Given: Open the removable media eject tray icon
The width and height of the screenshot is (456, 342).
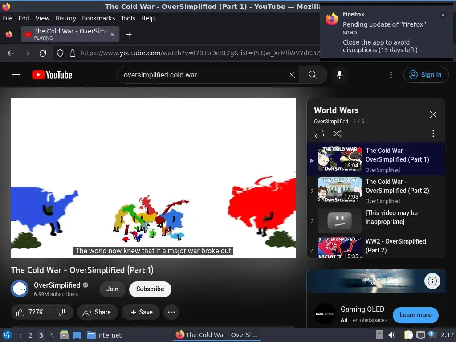Looking at the screenshot, I should pyautogui.click(x=379, y=335).
